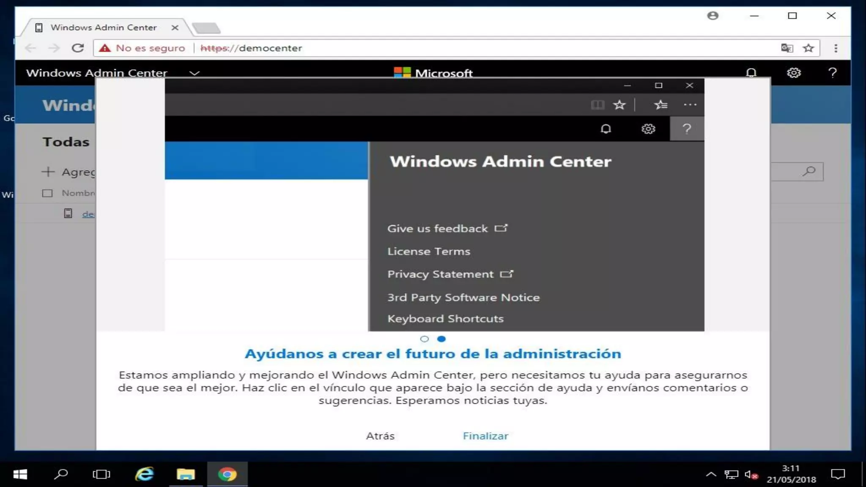866x487 pixels.
Task: Bookmark this page with star icon
Action: [x=808, y=48]
